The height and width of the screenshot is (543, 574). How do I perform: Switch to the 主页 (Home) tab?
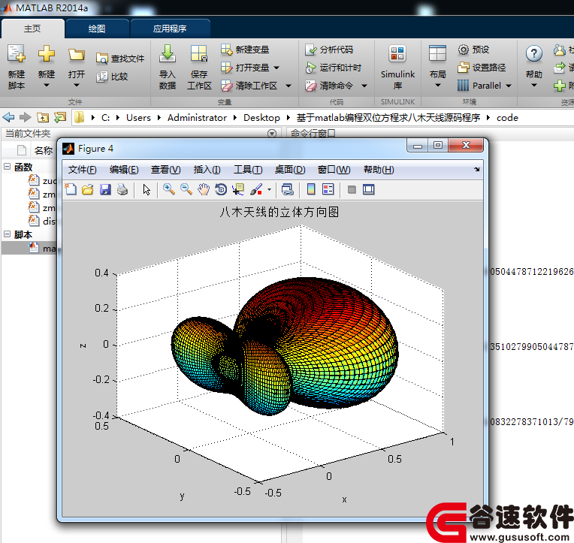32,29
